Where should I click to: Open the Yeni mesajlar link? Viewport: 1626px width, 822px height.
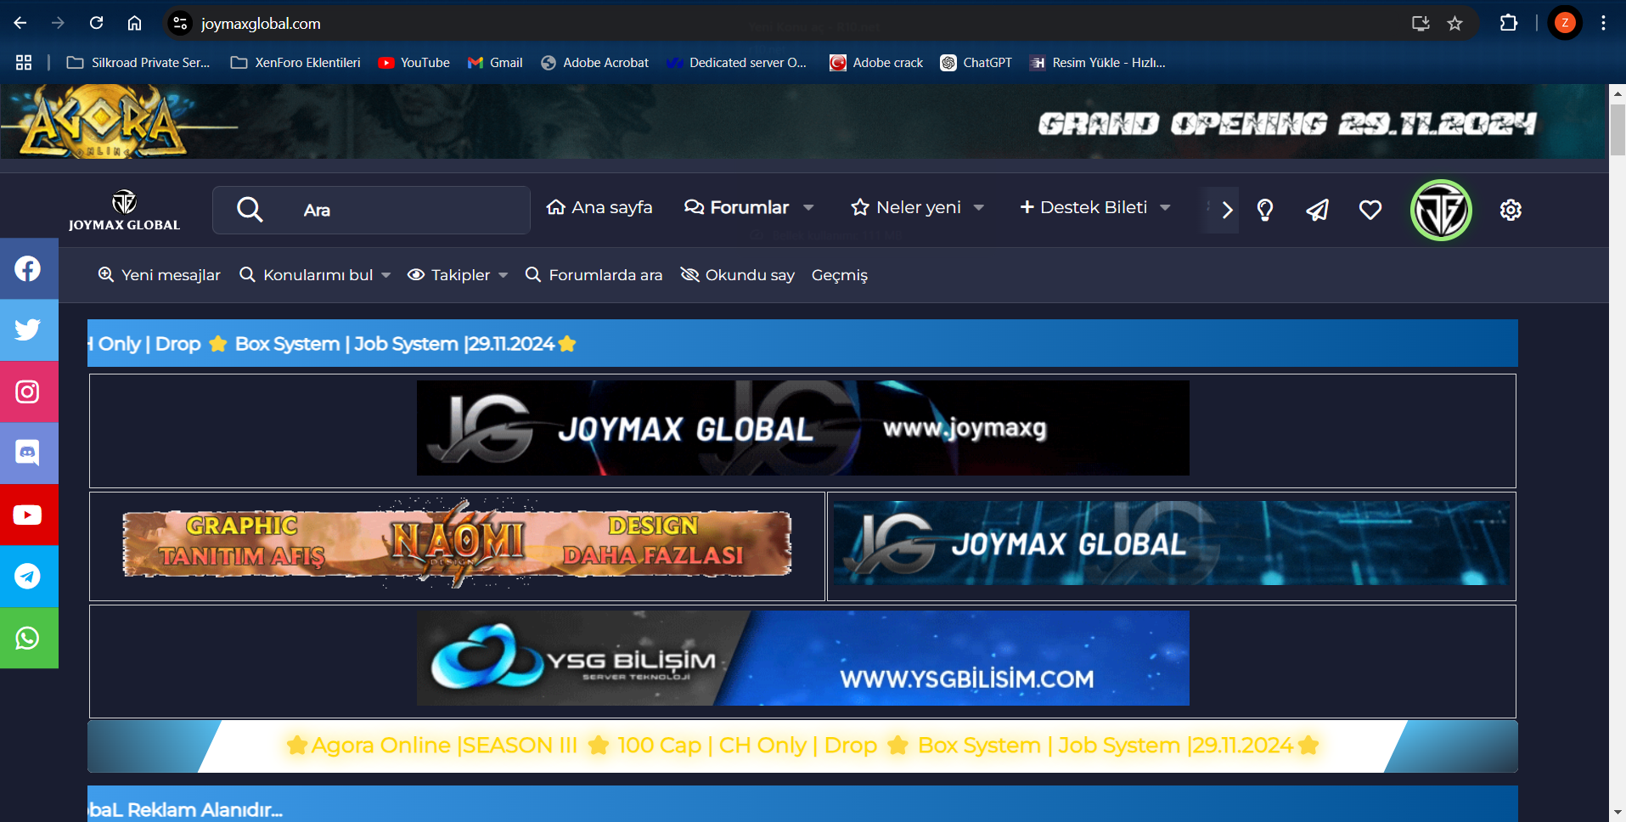pos(160,275)
